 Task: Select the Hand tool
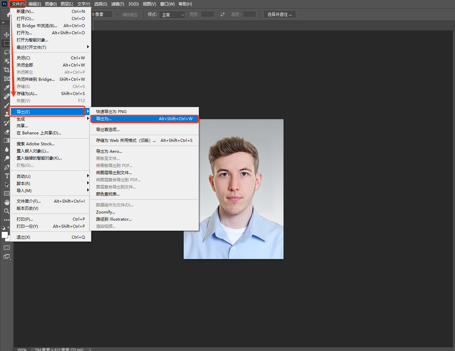[x=6, y=202]
